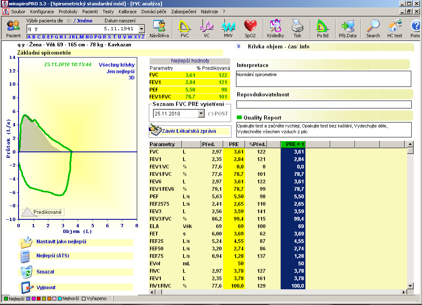Start the MVV test from toolbar
Screen dimensions: 422x305
pos(228,26)
